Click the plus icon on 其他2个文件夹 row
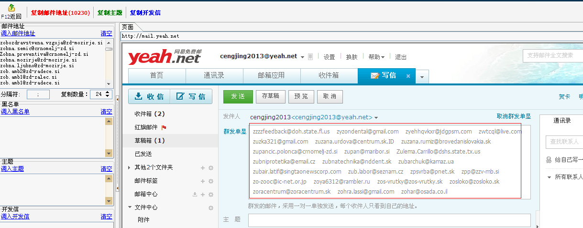 click(202, 168)
